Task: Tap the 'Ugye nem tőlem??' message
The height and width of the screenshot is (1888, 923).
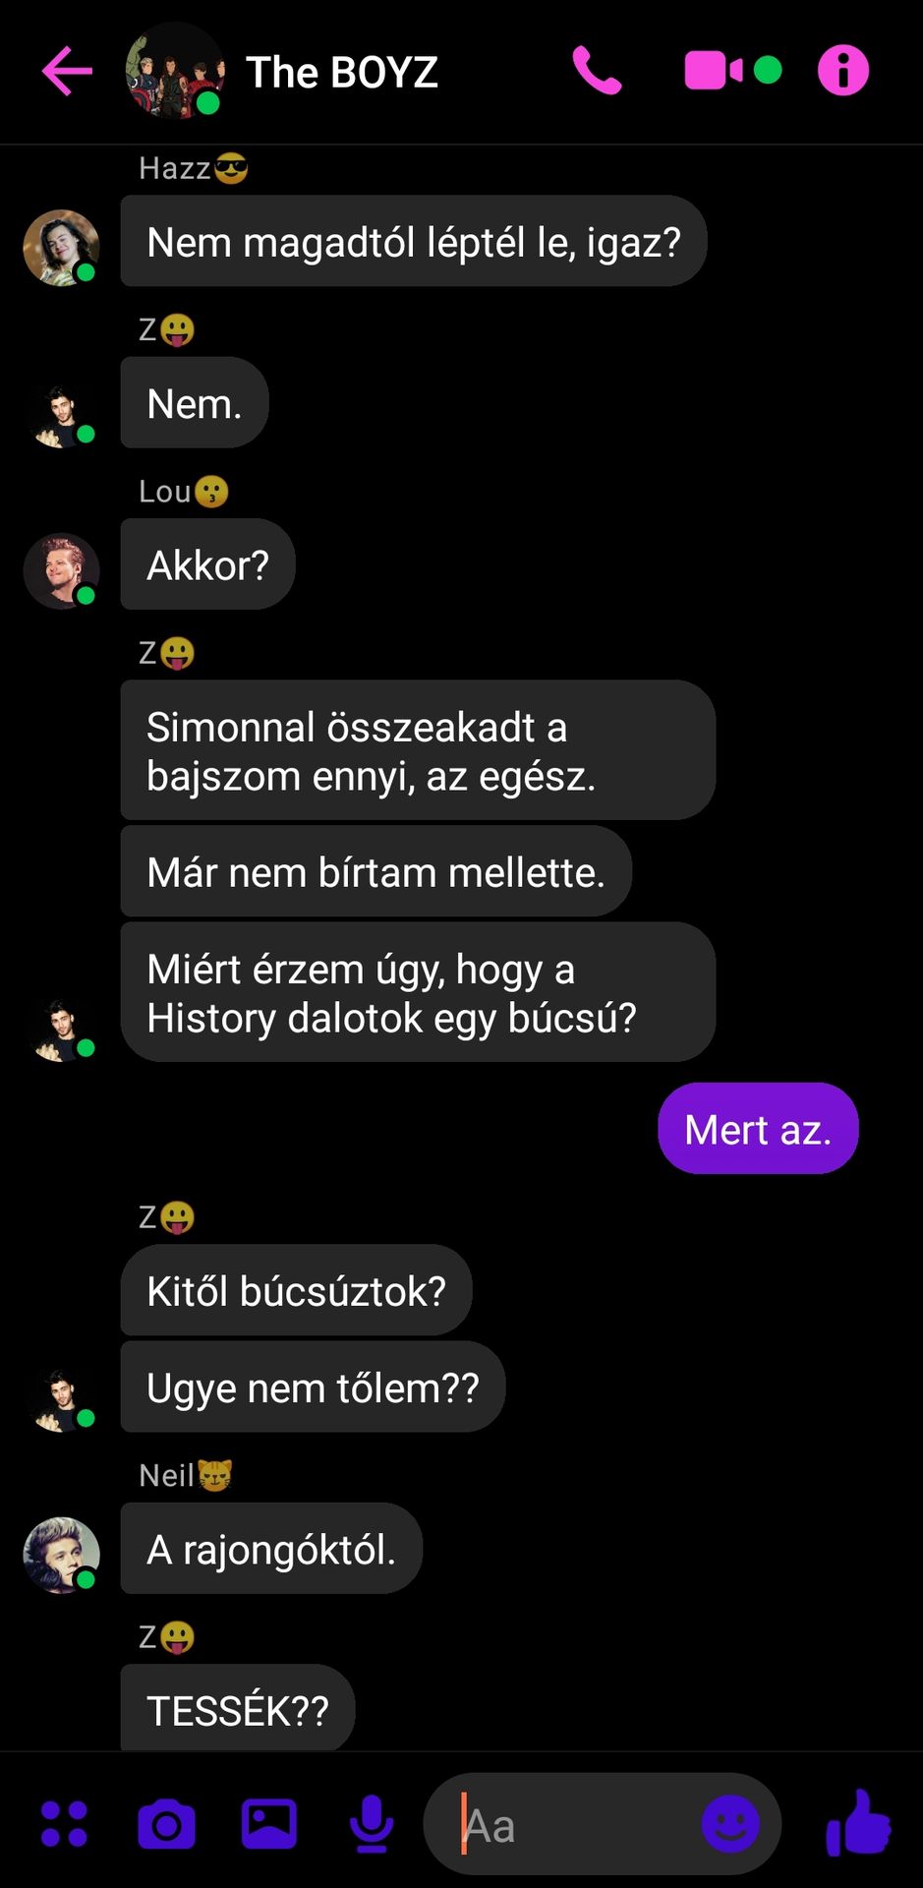Action: [313, 1386]
